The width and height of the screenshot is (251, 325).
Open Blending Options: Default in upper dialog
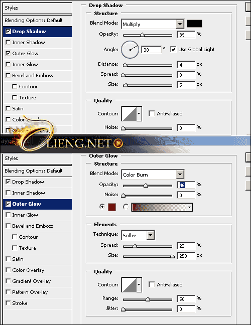[38, 20]
